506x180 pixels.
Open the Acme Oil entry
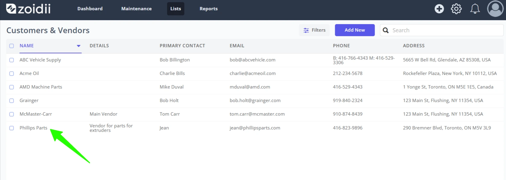click(29, 73)
